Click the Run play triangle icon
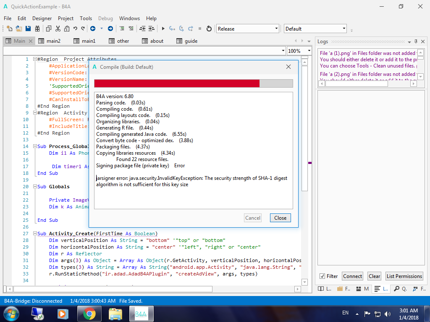 click(x=163, y=29)
